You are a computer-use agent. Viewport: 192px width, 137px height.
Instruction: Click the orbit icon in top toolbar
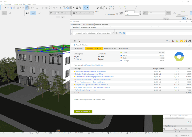[x=98, y=8]
